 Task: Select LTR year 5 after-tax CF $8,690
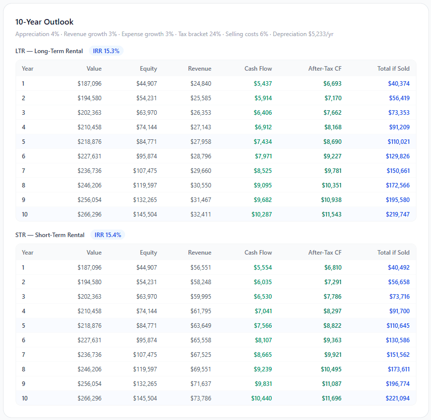tap(332, 142)
